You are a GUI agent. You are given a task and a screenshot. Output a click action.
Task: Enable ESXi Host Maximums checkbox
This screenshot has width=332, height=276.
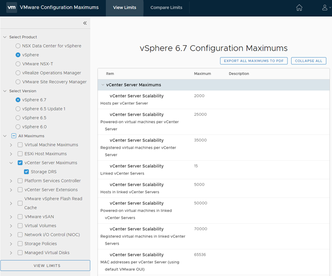[x=20, y=154]
